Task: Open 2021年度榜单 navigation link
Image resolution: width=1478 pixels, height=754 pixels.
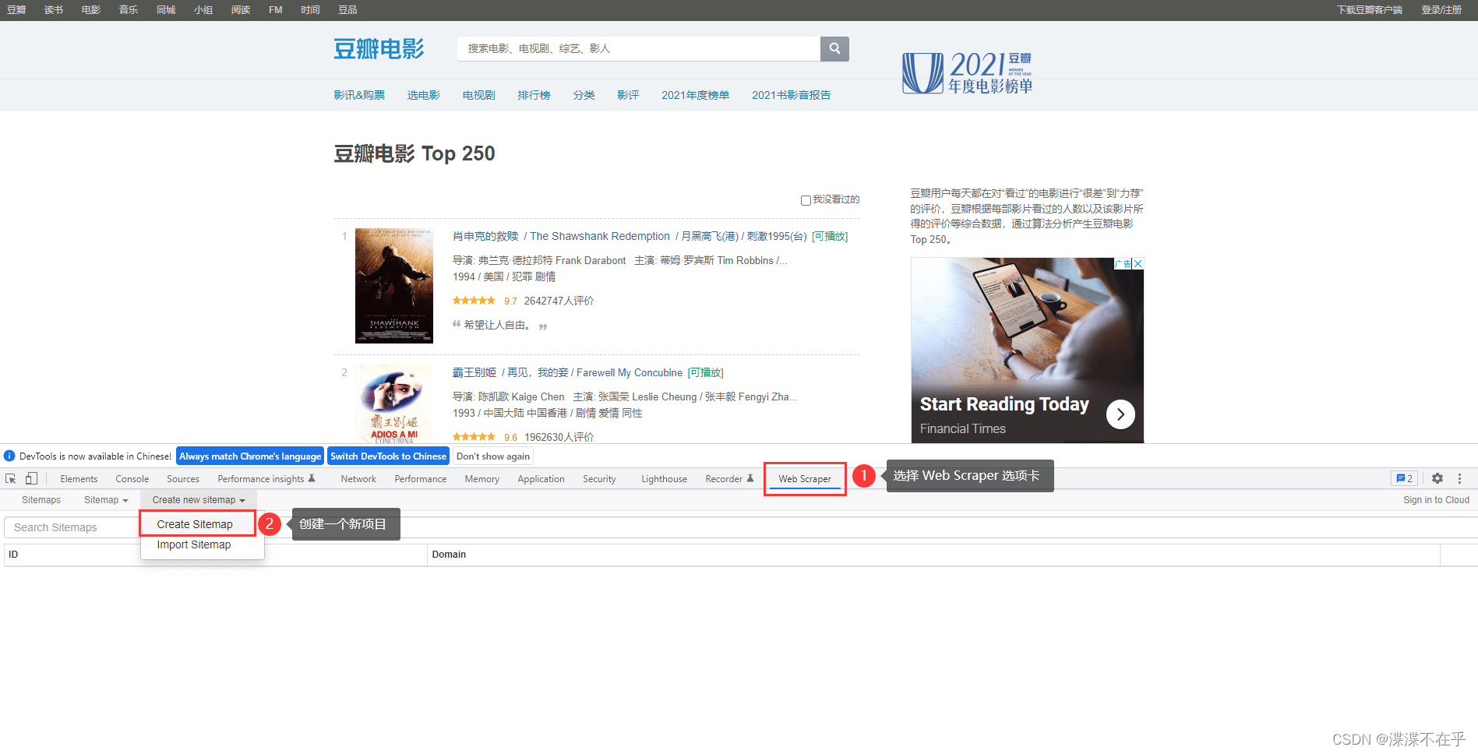Action: click(x=696, y=95)
